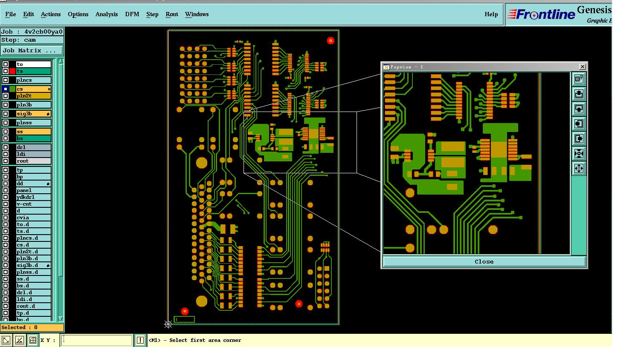
Task: Pan the Popview downward with the down-arrow icon
Action: pyautogui.click(x=579, y=109)
